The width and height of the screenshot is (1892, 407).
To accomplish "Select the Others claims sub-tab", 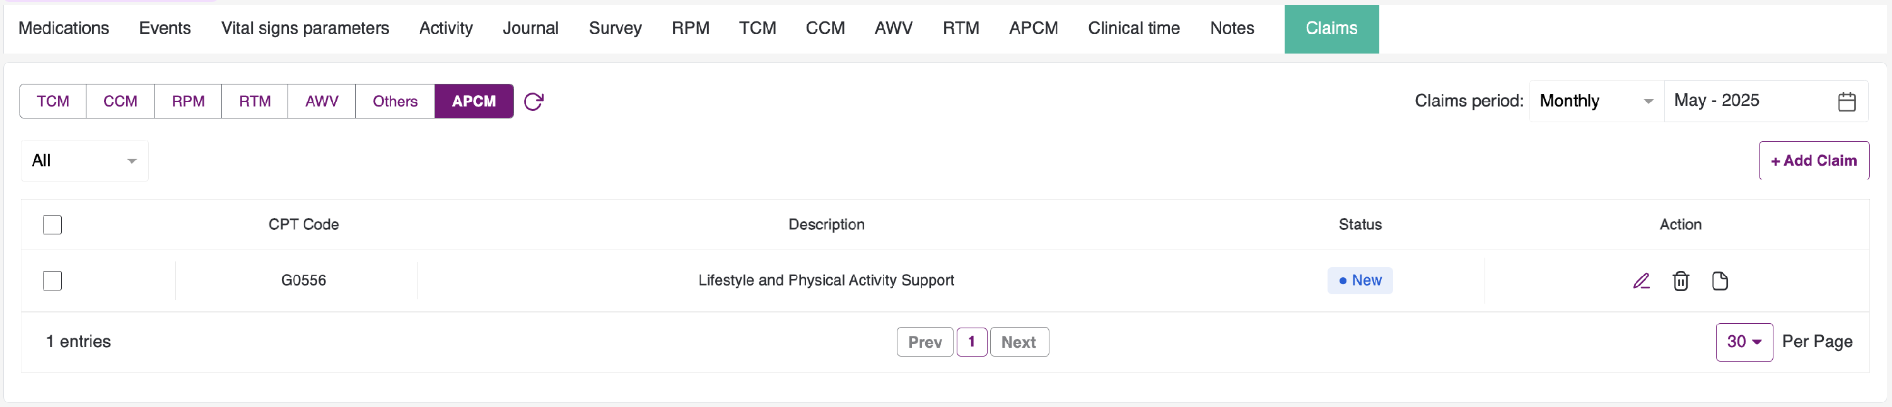I will [394, 101].
